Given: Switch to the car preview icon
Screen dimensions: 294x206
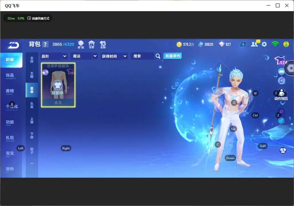Looking at the screenshot, I should [281, 71].
